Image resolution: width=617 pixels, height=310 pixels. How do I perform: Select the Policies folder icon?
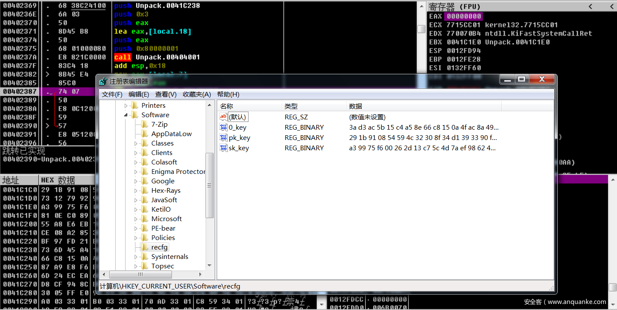145,238
